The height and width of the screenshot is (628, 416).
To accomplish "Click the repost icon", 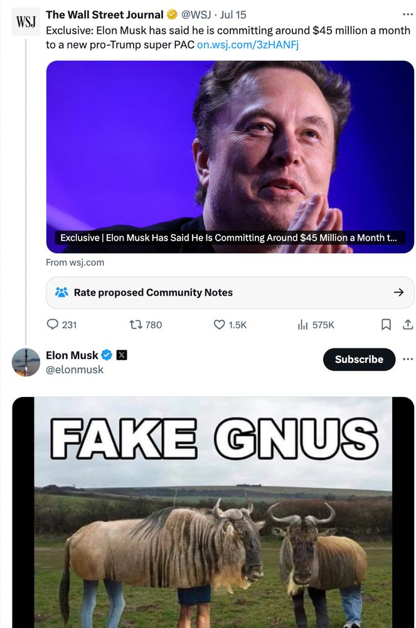I will pyautogui.click(x=135, y=325).
